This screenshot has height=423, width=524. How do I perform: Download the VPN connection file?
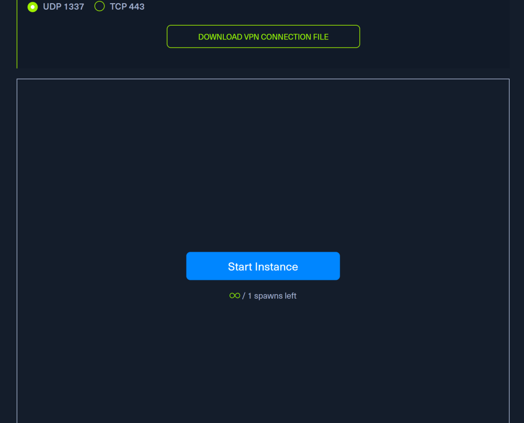tap(263, 37)
